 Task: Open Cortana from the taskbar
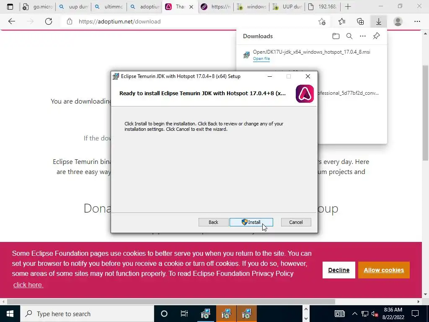click(x=164, y=314)
